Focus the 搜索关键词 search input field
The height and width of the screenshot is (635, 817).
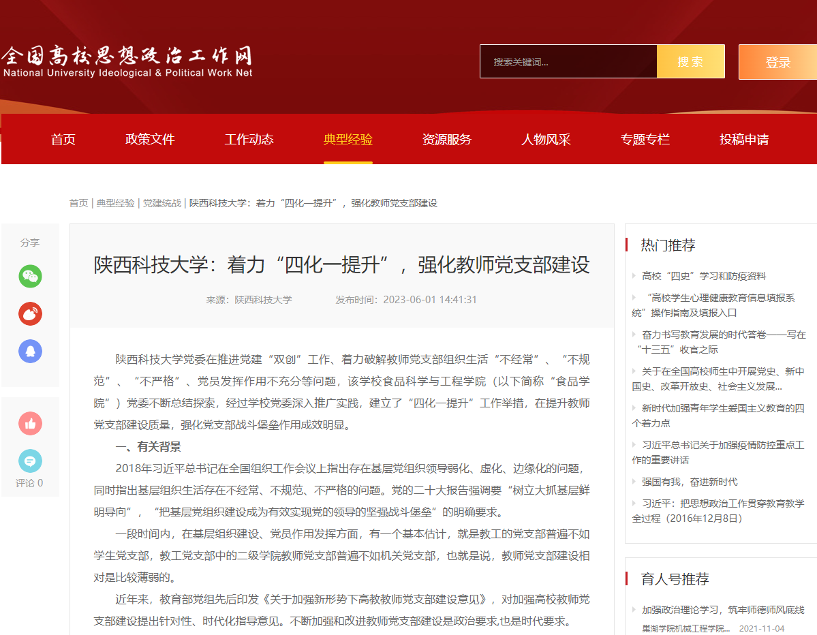(x=568, y=62)
